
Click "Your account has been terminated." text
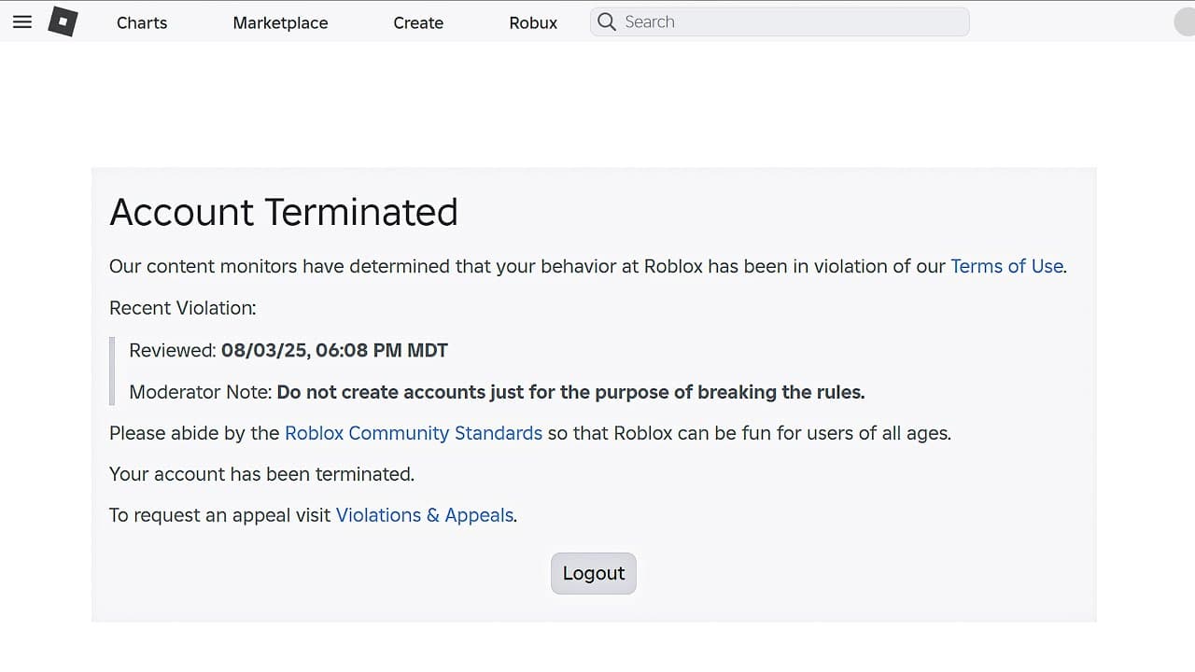(261, 474)
